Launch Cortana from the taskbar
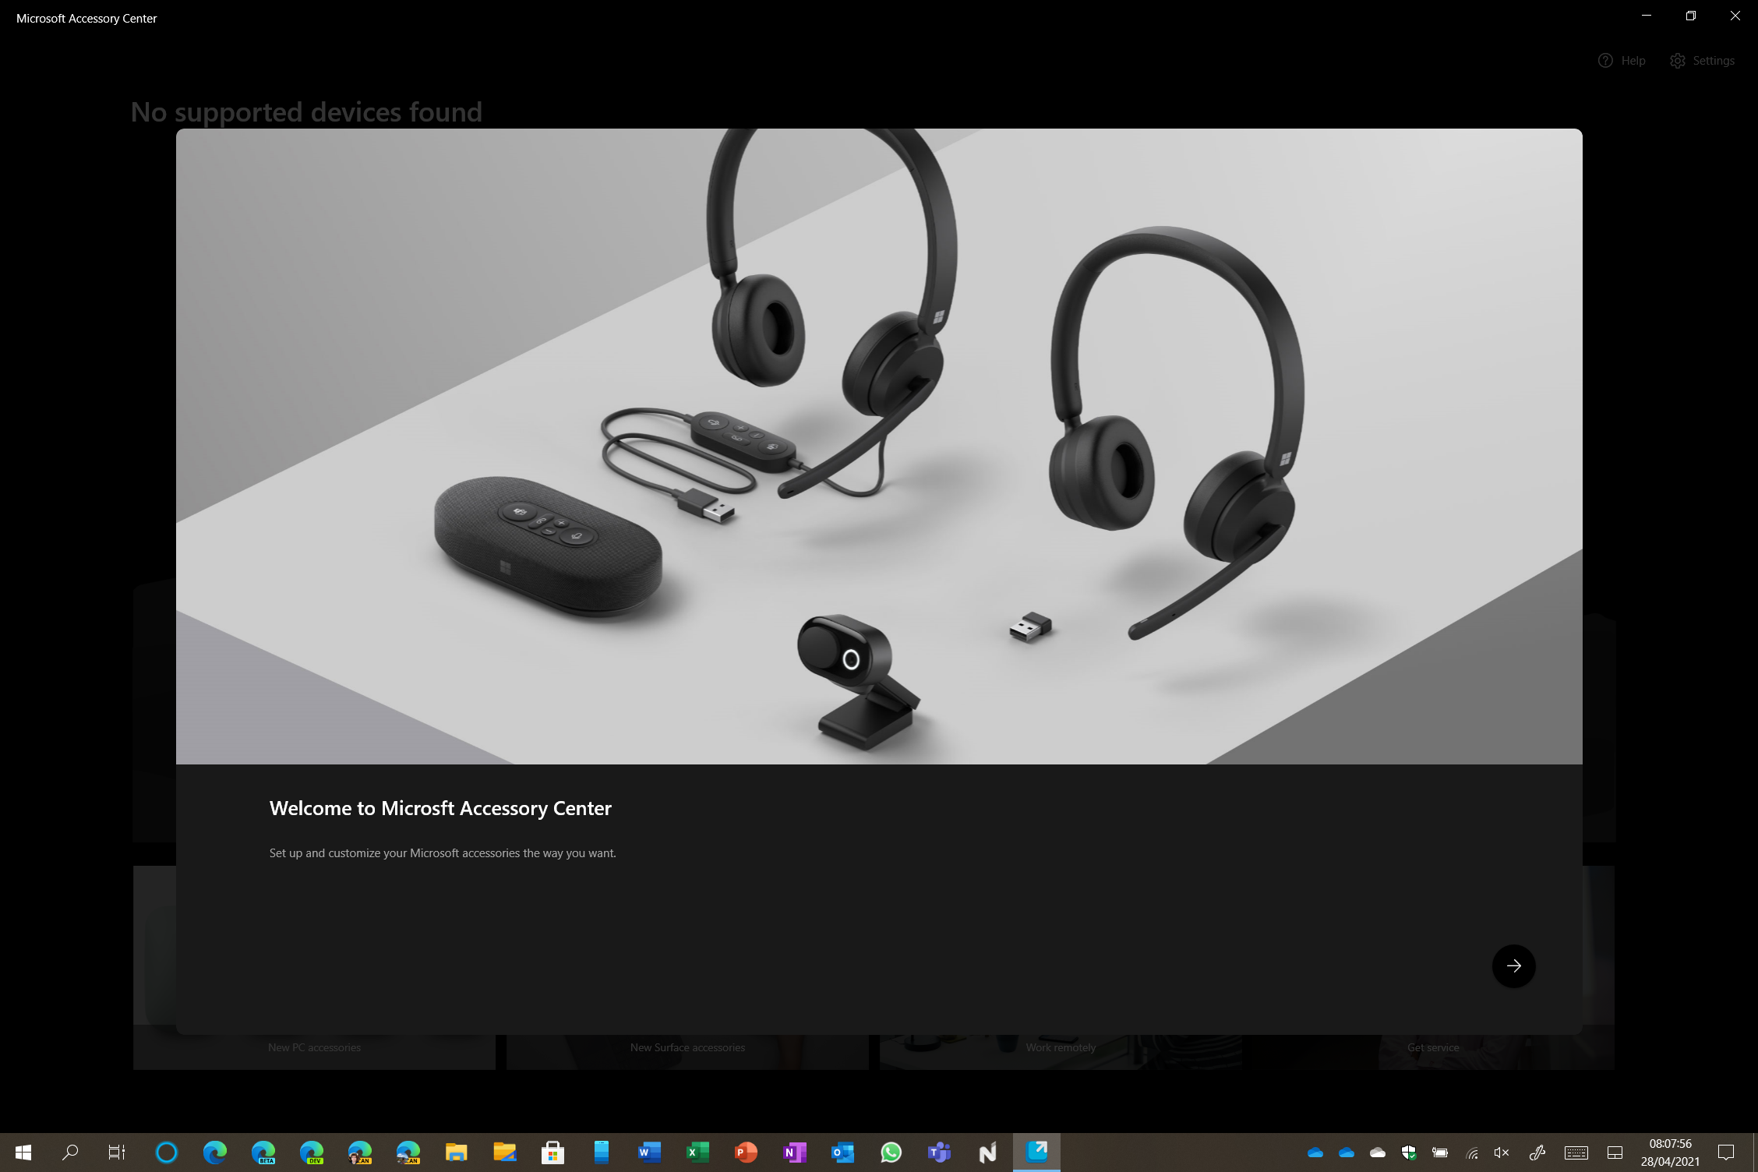This screenshot has height=1172, width=1758. coord(167,1152)
